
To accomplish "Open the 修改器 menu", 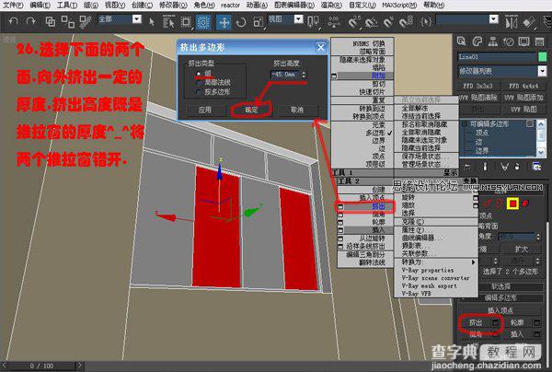I will coord(173,5).
